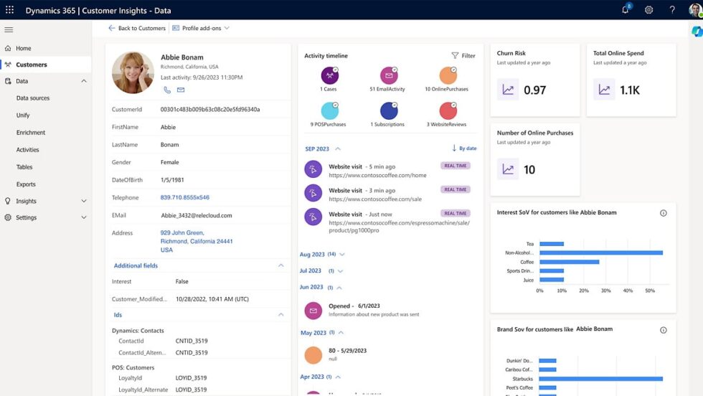Image resolution: width=703 pixels, height=396 pixels.
Task: Go Back to Customers
Action: (136, 28)
